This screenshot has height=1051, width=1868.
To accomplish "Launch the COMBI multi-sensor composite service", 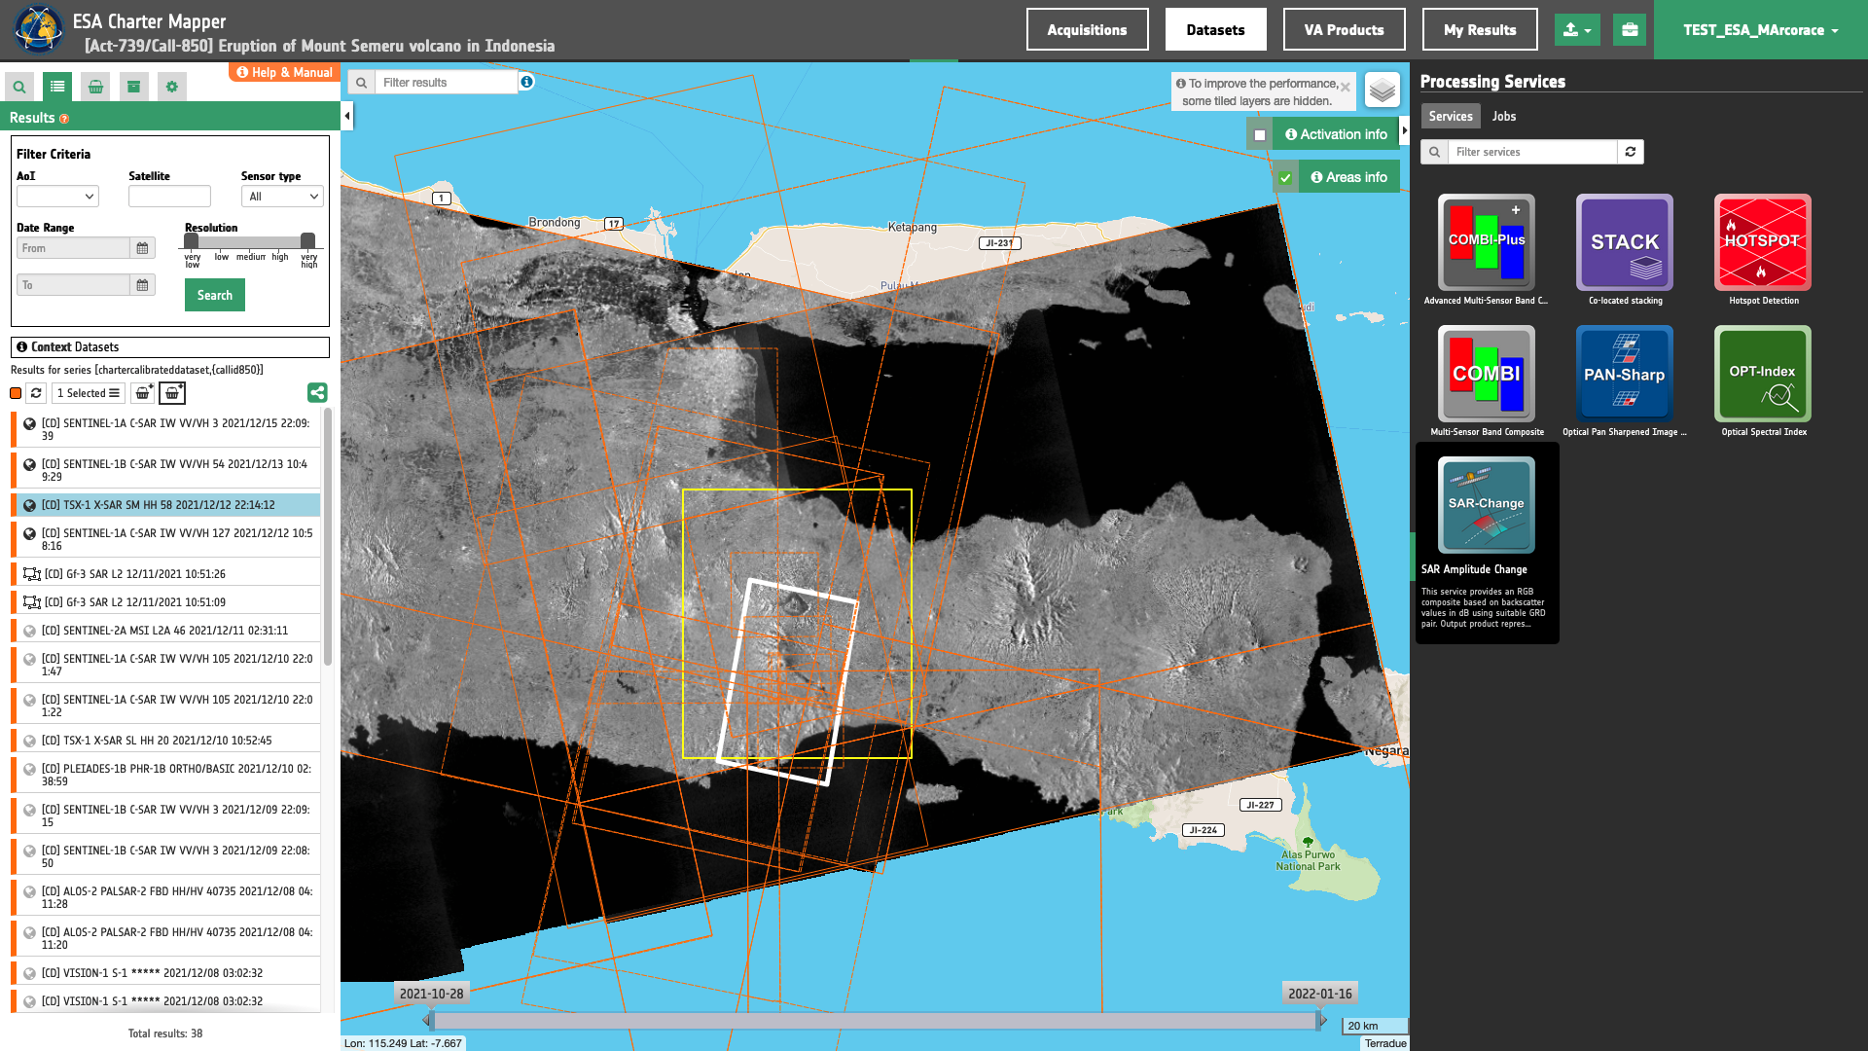I will click(x=1487, y=374).
